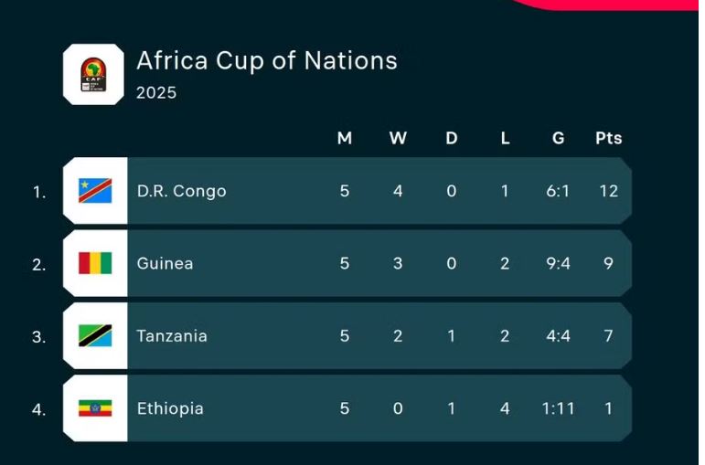Image resolution: width=705 pixels, height=465 pixels.
Task: Select the Guinea team name
Action: pyautogui.click(x=165, y=263)
